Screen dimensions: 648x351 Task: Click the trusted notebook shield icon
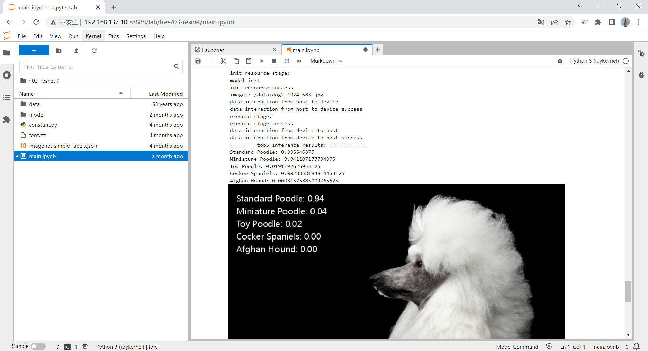(x=549, y=346)
